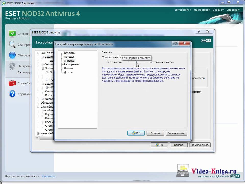Select Планир item in settings tree
The width and height of the screenshot is (245, 184).
point(49,118)
